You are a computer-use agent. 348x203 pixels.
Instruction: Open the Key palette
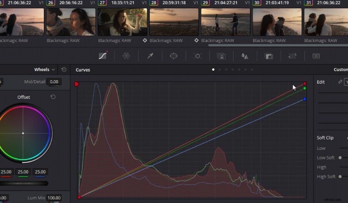[x=269, y=56]
